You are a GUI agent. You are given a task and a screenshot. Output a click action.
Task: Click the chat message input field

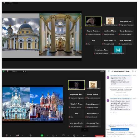(121, 133)
